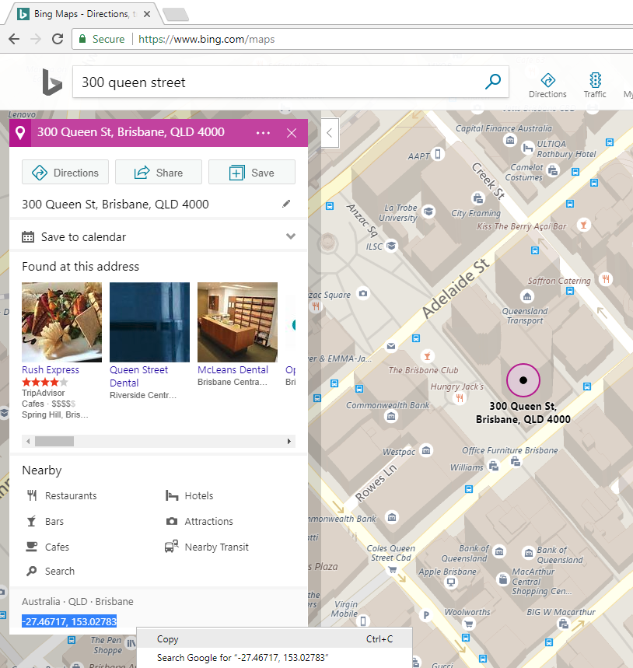Viewport: 633px width, 668px height.
Task: Click the Westpac bank icon
Action: pos(426,450)
